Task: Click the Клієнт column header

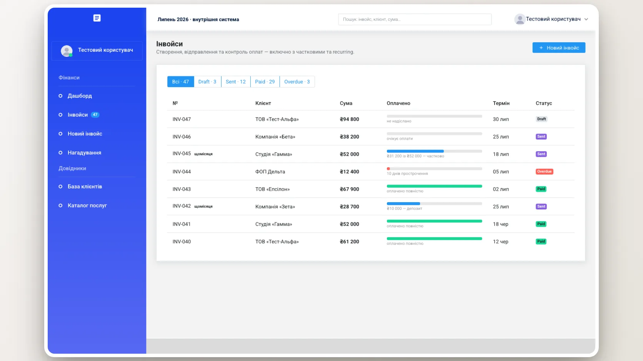Action: (x=263, y=103)
